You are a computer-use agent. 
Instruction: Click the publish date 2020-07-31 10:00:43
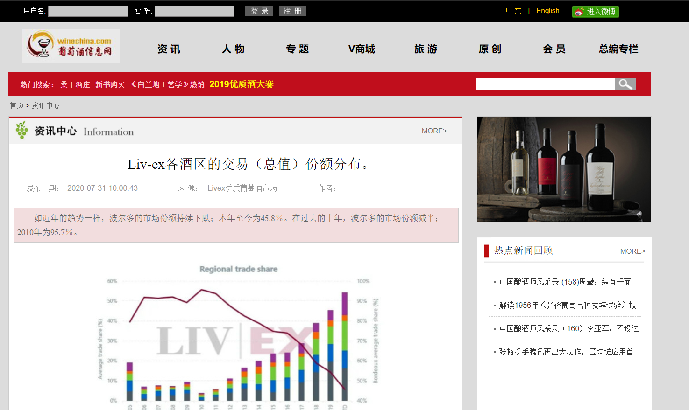(x=102, y=188)
